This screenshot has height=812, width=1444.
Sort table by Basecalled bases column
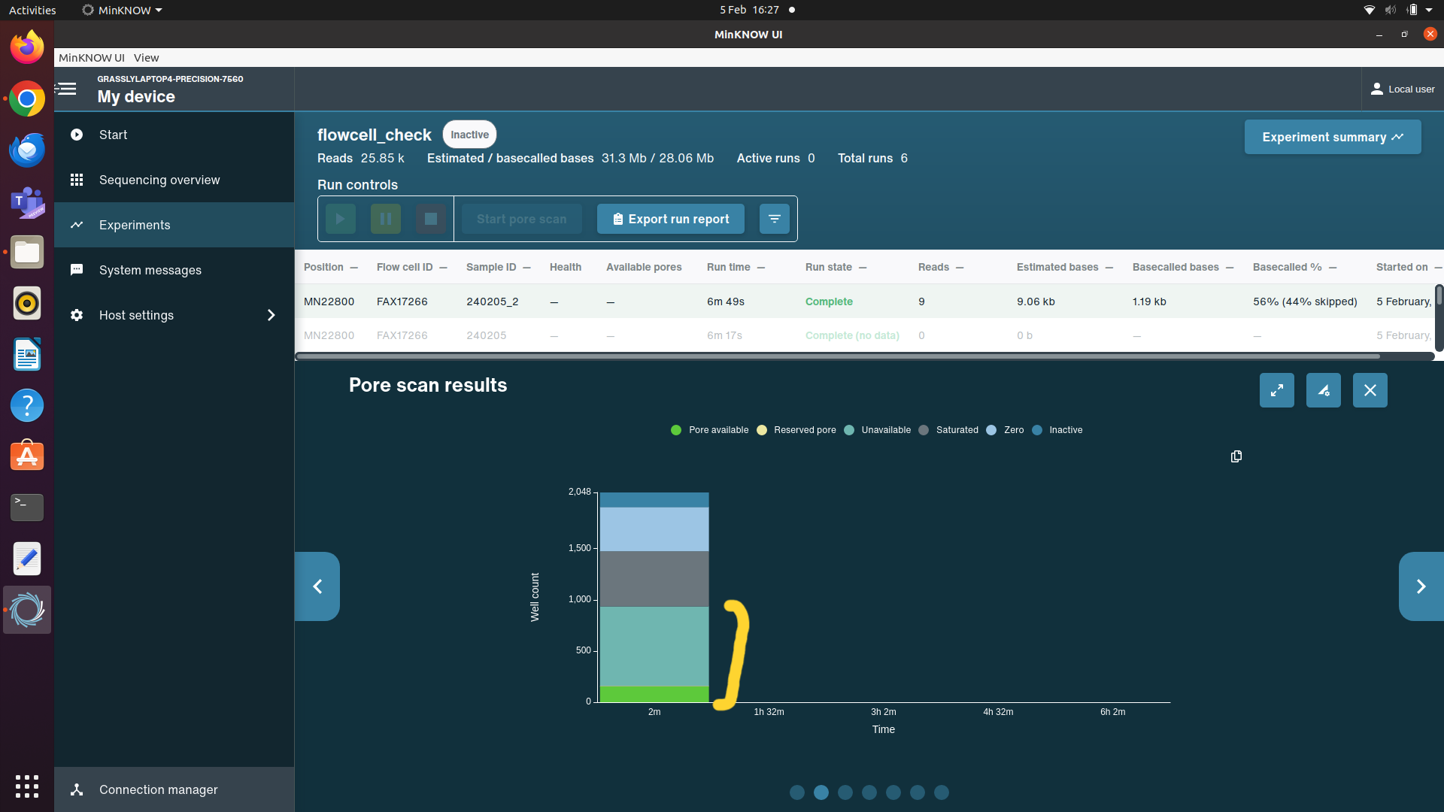coord(1184,267)
